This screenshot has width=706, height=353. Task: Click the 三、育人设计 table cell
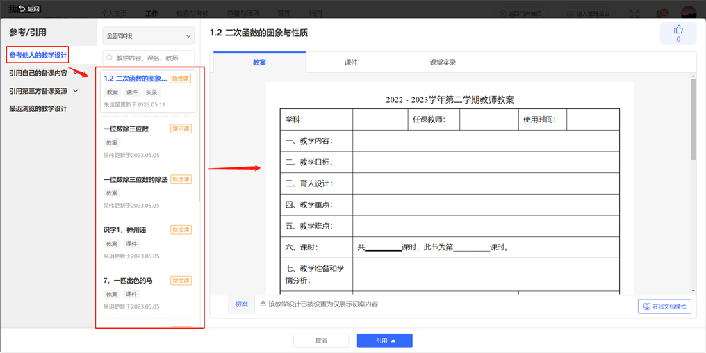pyautogui.click(x=317, y=183)
